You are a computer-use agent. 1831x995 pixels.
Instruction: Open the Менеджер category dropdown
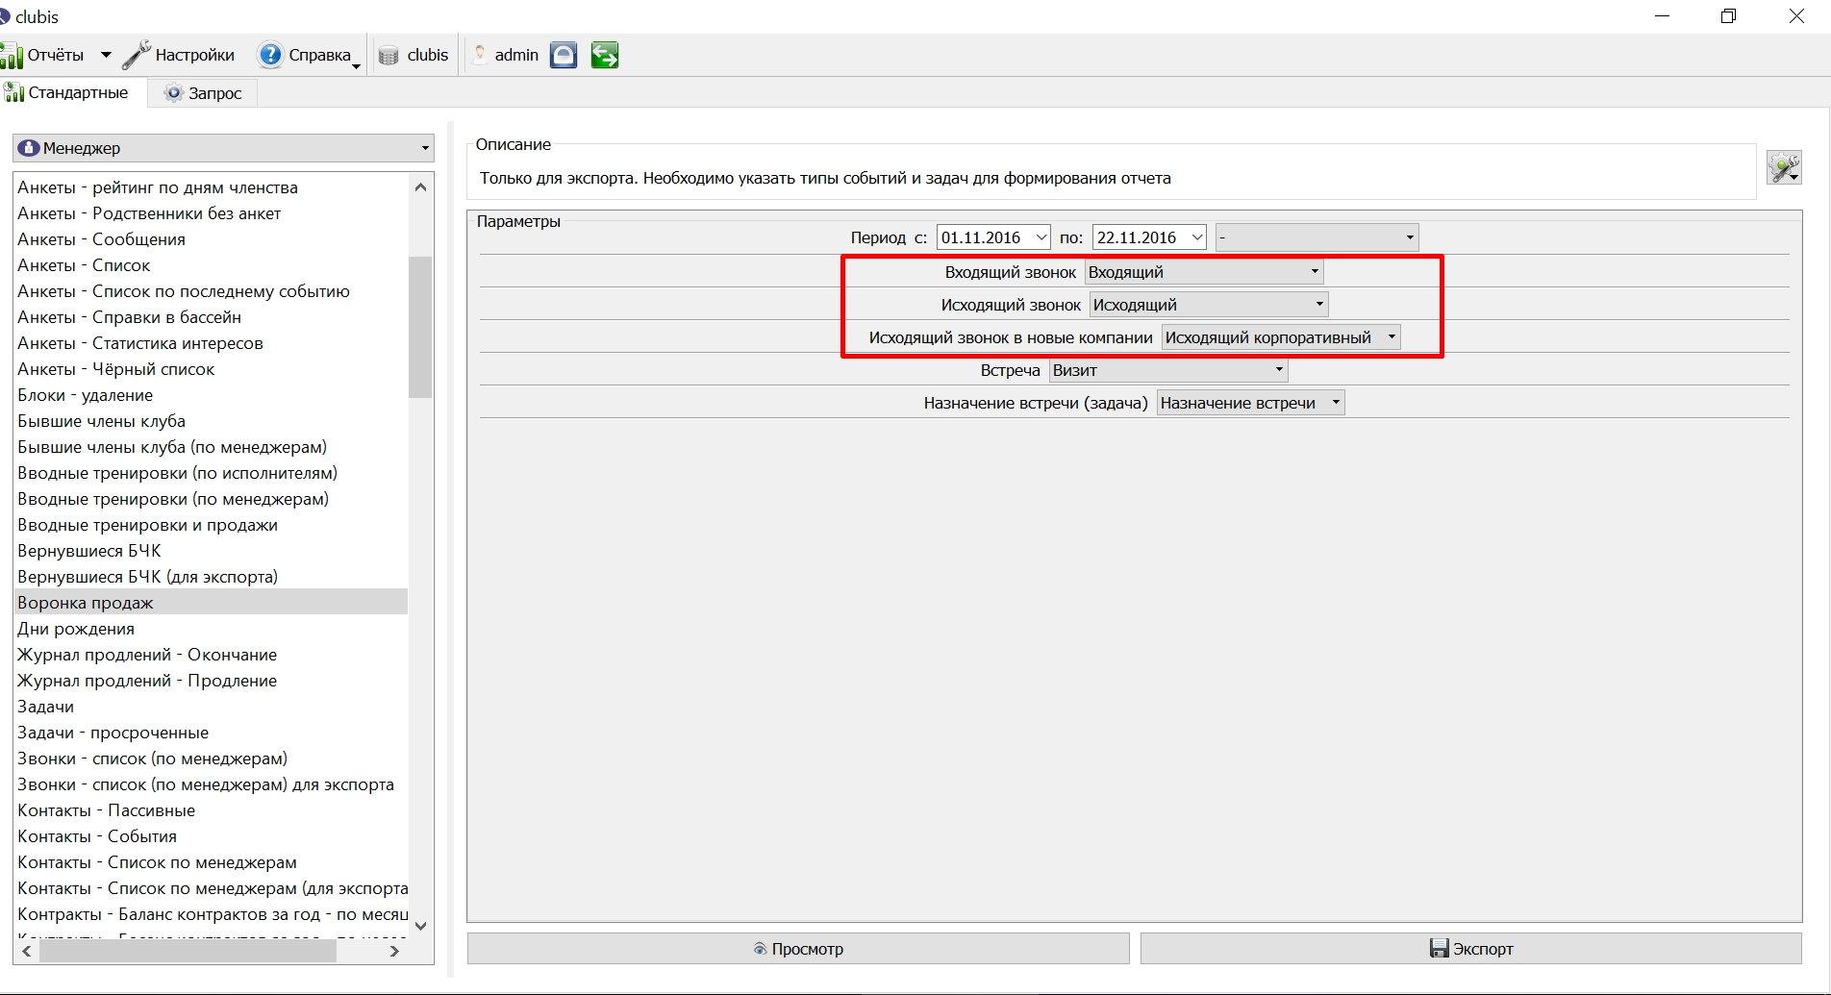tap(223, 148)
